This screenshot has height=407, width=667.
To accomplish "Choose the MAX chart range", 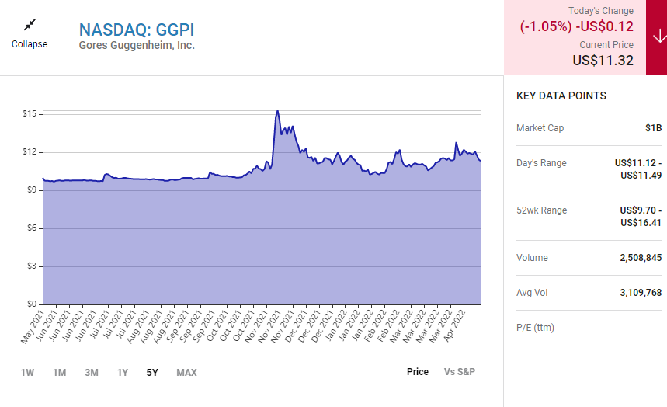I will (186, 373).
